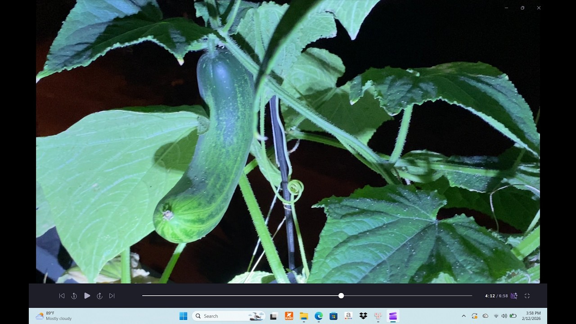Click the 6:58 total duration text
The height and width of the screenshot is (324, 576).
click(503, 296)
